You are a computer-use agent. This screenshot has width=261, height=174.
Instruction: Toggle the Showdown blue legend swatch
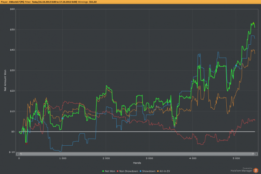[x=141, y=171]
